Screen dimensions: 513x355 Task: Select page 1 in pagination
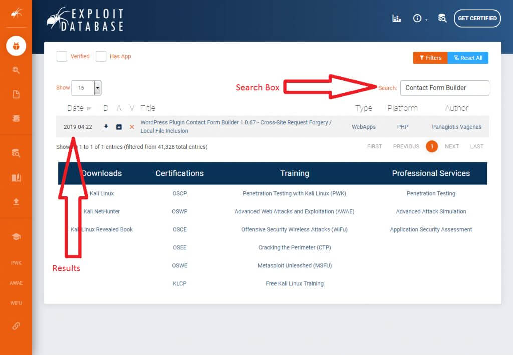pyautogui.click(x=432, y=146)
